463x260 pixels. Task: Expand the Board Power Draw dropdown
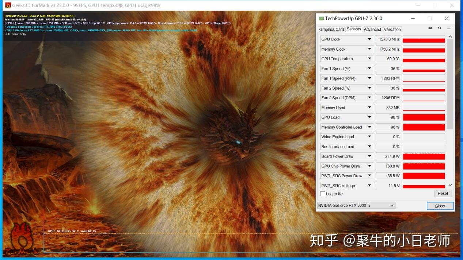tap(369, 156)
